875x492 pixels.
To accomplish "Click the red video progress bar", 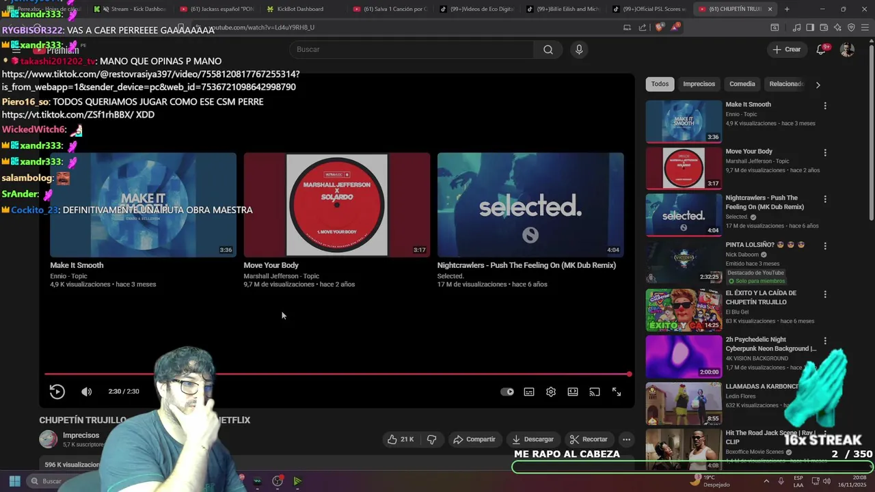I will pyautogui.click(x=337, y=374).
